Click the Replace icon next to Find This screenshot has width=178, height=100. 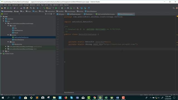click(34, 8)
